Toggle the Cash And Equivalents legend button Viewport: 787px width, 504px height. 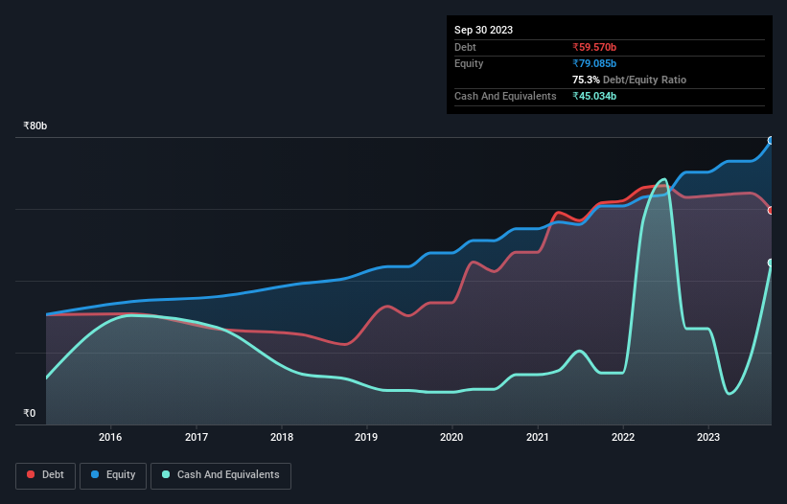pos(220,475)
